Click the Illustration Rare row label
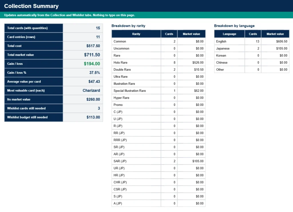Viewport: 293px width, 212px height. coord(124,84)
